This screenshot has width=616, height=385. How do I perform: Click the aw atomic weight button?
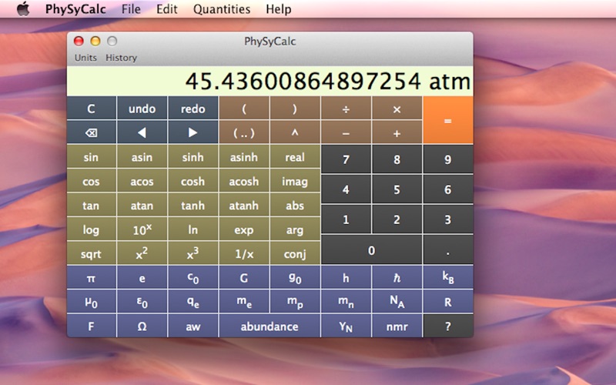192,326
